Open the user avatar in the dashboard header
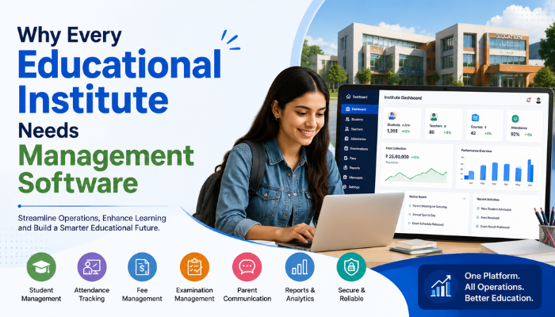The image size is (555, 317). point(538,101)
